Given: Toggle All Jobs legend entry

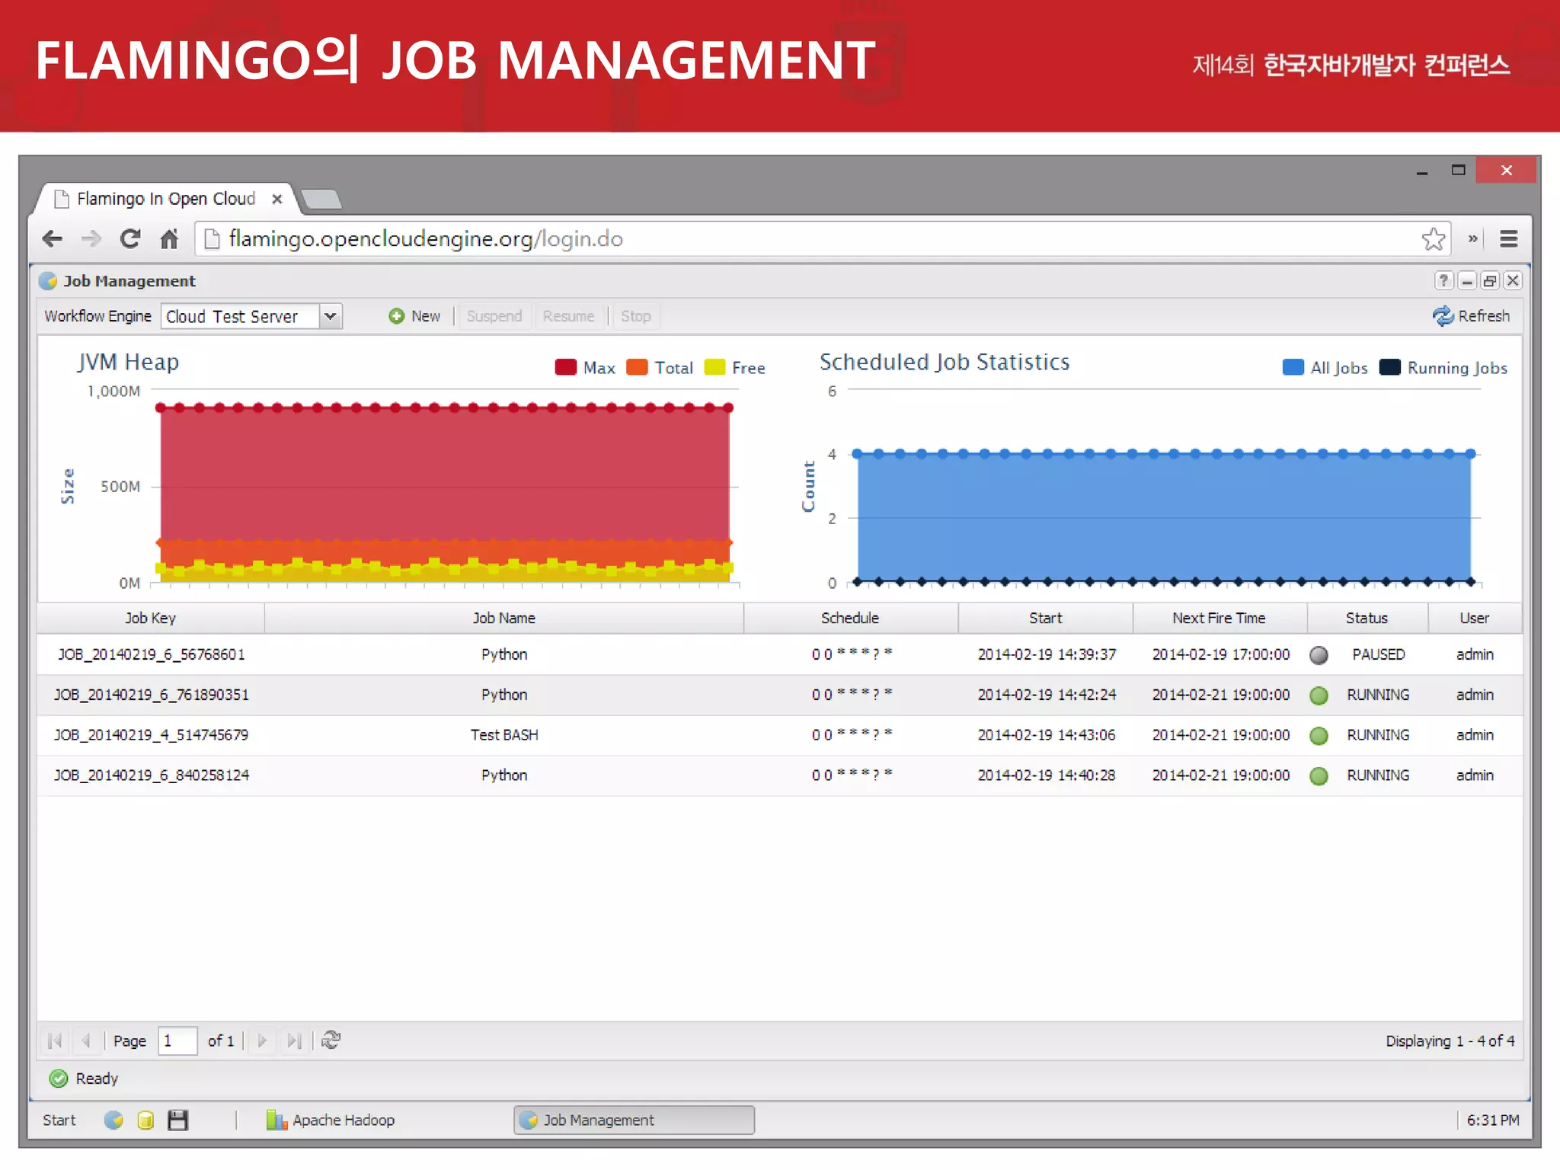Looking at the screenshot, I should [1325, 368].
